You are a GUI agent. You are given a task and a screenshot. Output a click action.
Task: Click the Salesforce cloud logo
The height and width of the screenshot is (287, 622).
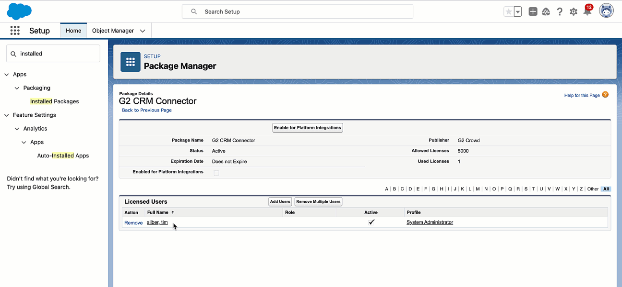point(19,11)
